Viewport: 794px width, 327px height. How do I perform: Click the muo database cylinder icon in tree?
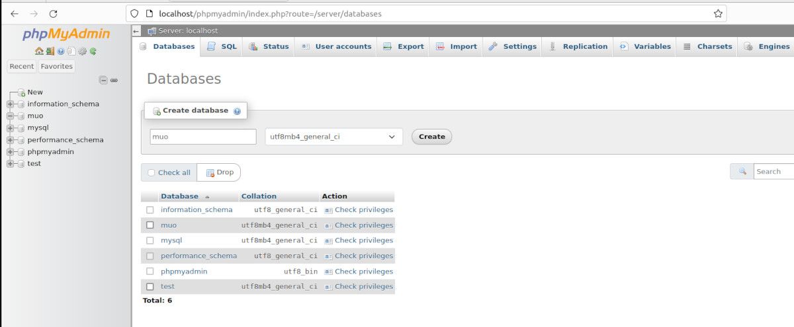click(x=21, y=116)
